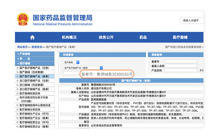Click the icon beside 医疗器械分类目录
The image size is (219, 138).
[17, 110]
